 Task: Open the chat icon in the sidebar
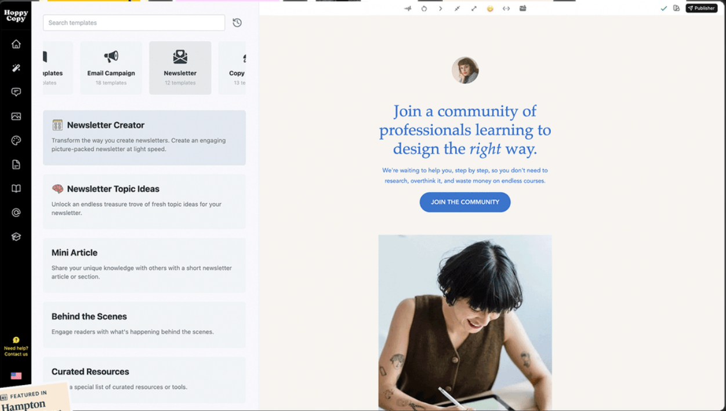tap(16, 92)
